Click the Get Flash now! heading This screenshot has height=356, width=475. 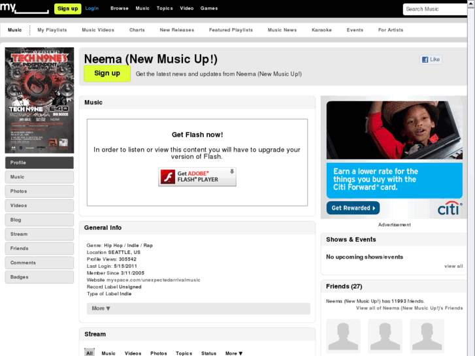click(x=197, y=135)
